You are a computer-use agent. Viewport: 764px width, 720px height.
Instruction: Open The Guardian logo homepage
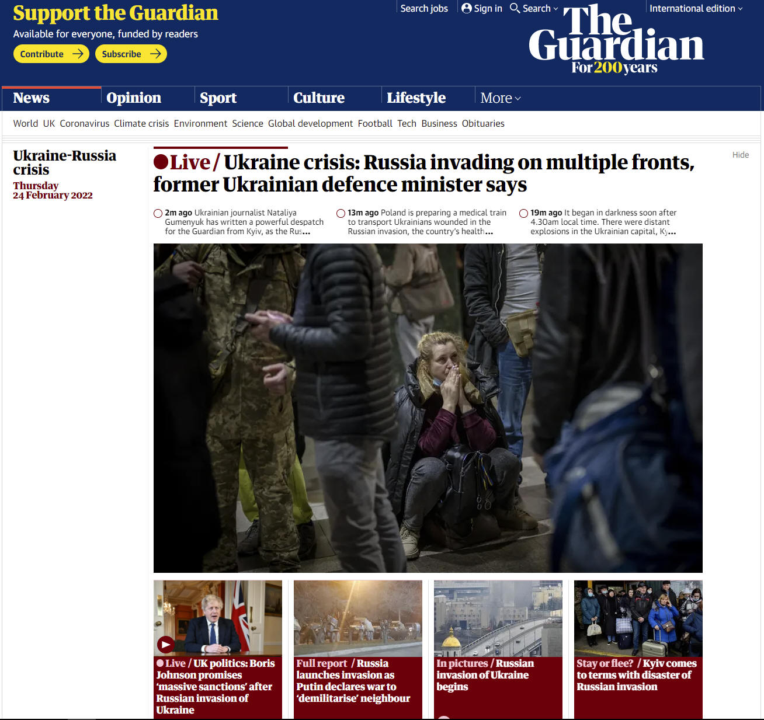coord(616,39)
